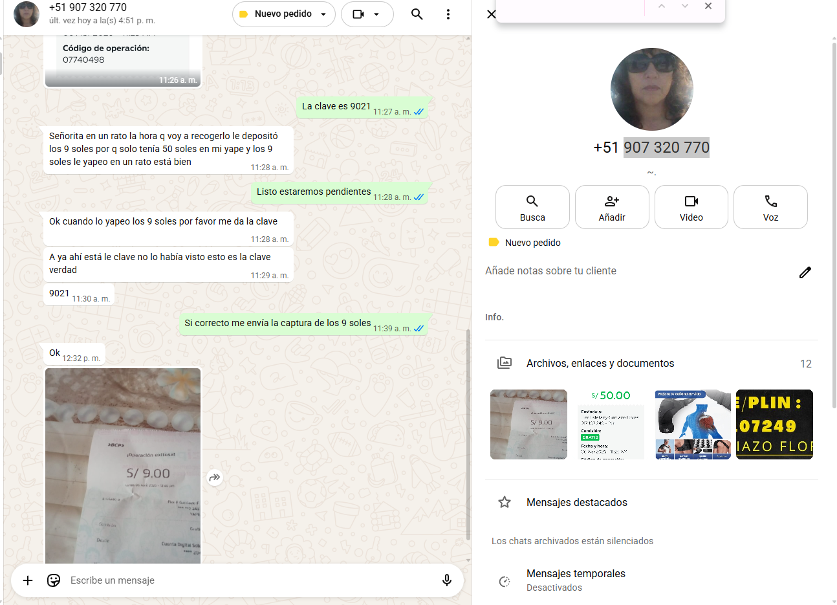
Task: Open Mensajes temporales setting
Action: (x=576, y=580)
